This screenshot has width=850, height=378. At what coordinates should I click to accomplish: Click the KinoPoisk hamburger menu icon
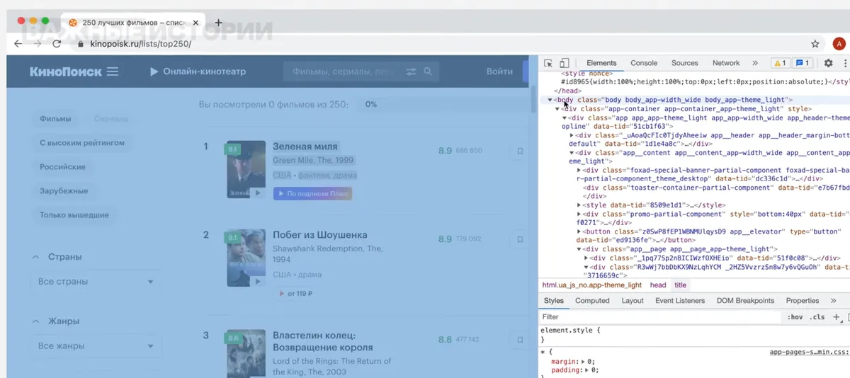click(112, 71)
